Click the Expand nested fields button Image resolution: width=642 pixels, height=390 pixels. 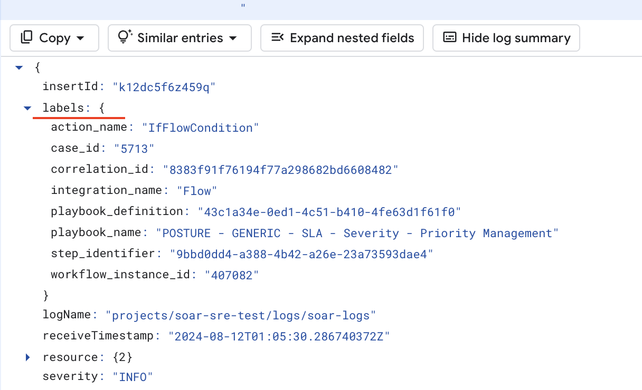coord(342,37)
